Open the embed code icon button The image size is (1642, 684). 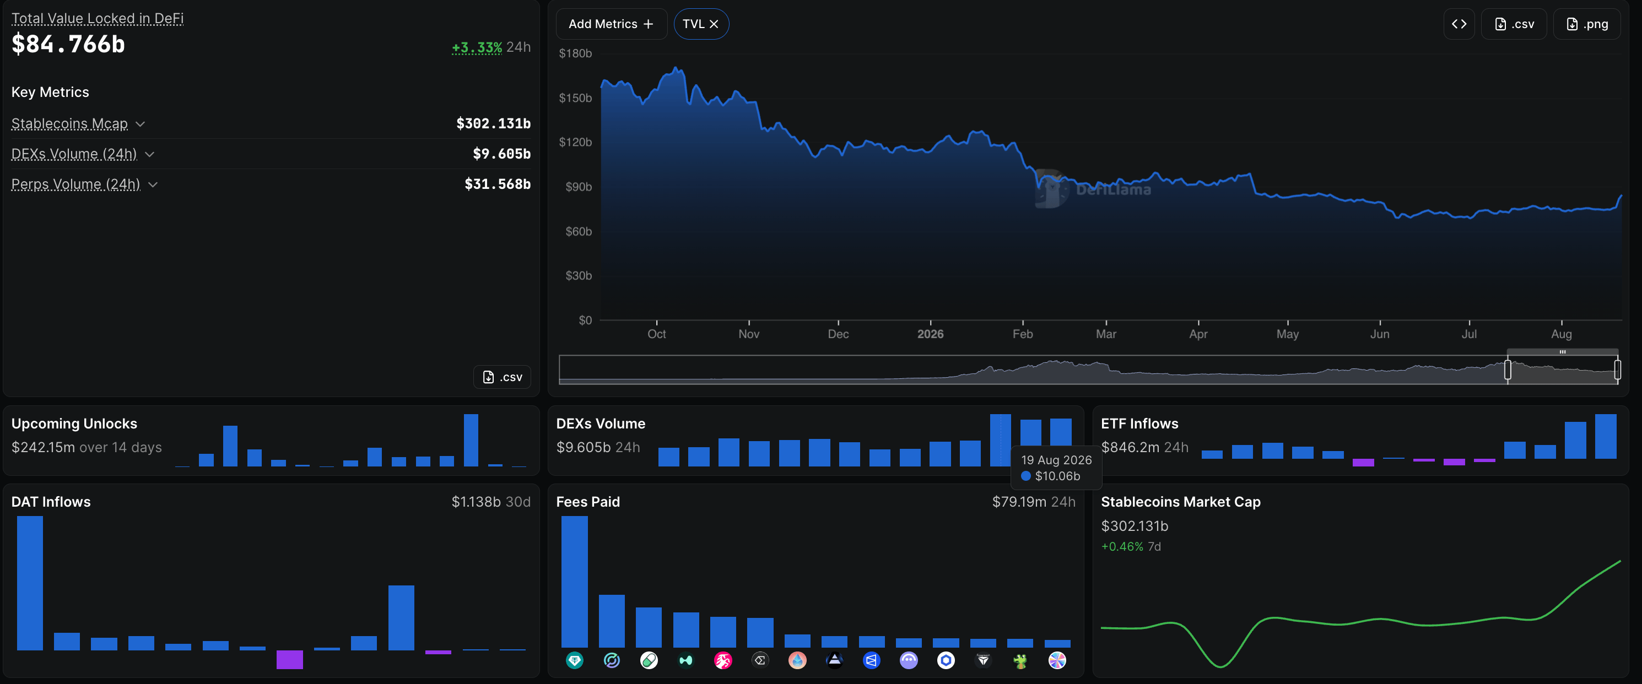[x=1459, y=24]
